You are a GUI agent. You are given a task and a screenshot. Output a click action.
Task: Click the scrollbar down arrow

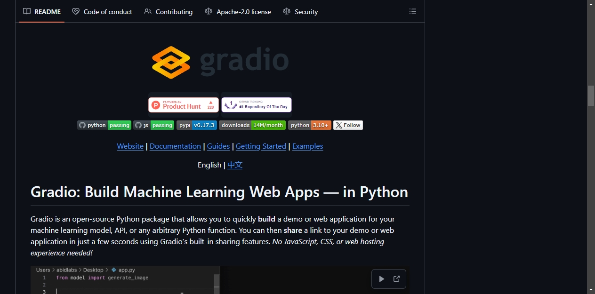click(591, 290)
